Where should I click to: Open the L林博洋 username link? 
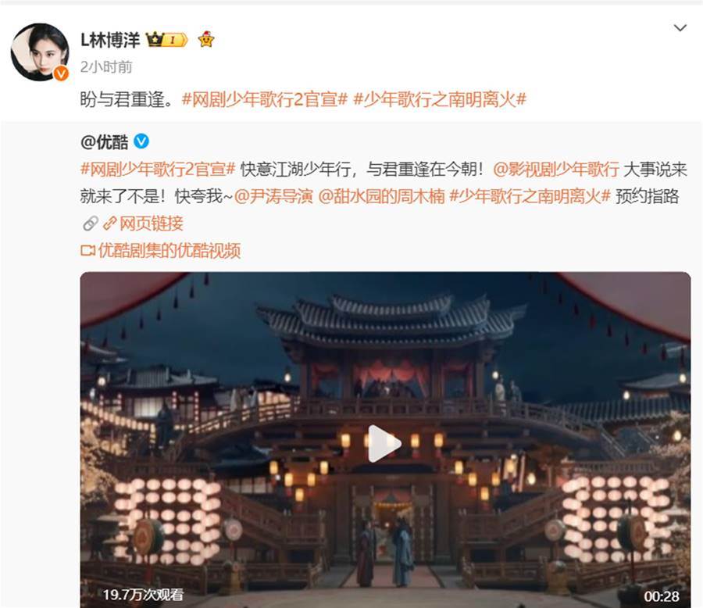click(110, 40)
